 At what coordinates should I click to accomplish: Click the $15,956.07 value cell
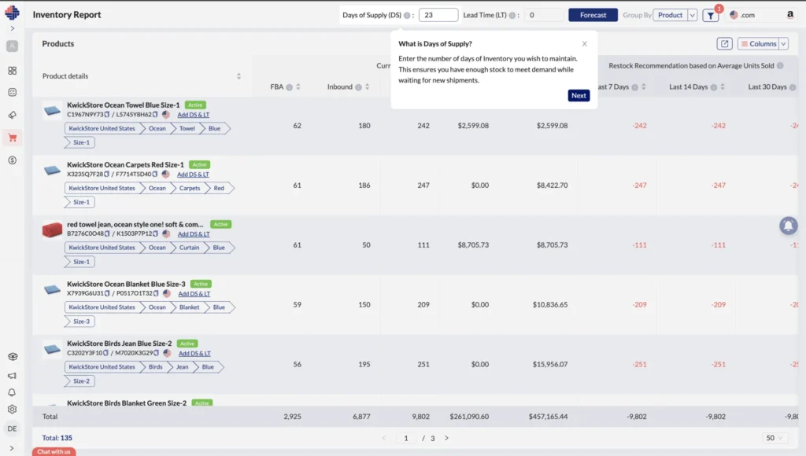tap(550, 365)
